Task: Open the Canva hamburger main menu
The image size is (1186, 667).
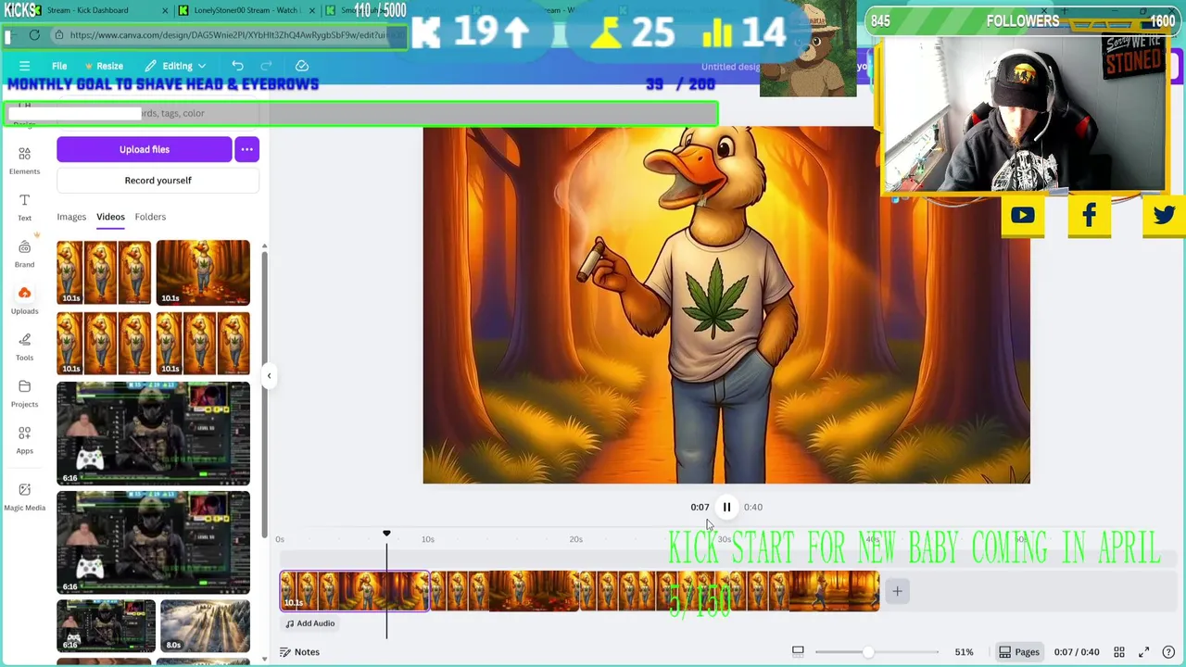Action: pyautogui.click(x=24, y=66)
